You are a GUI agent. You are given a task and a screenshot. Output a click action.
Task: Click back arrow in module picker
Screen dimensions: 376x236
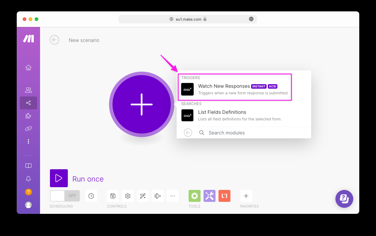(188, 132)
